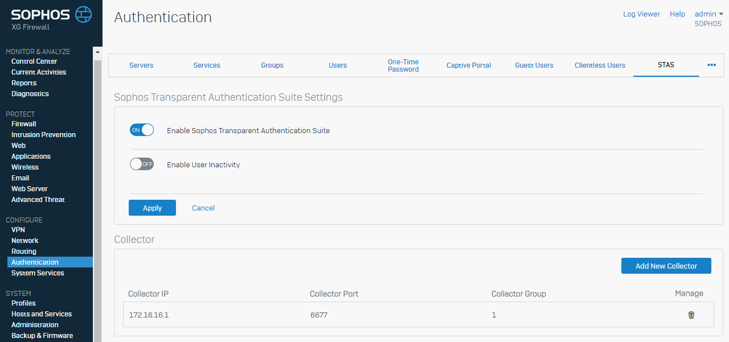Open the more tabs ellipsis menu
Viewport: 729px width, 342px height.
coord(711,65)
